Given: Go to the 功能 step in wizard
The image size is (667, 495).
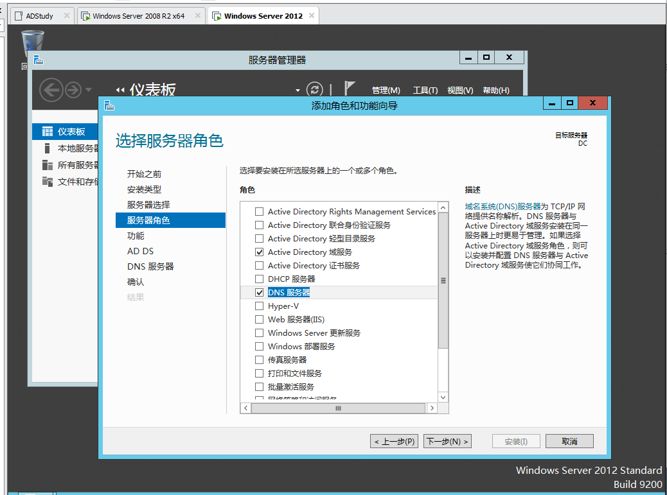Looking at the screenshot, I should pyautogui.click(x=136, y=236).
